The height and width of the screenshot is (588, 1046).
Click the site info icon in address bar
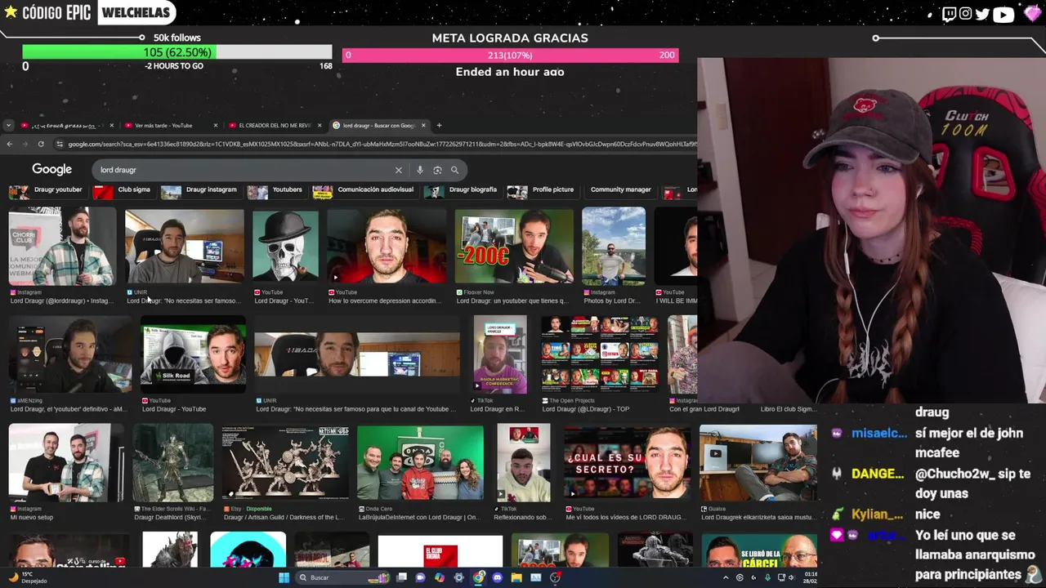59,144
